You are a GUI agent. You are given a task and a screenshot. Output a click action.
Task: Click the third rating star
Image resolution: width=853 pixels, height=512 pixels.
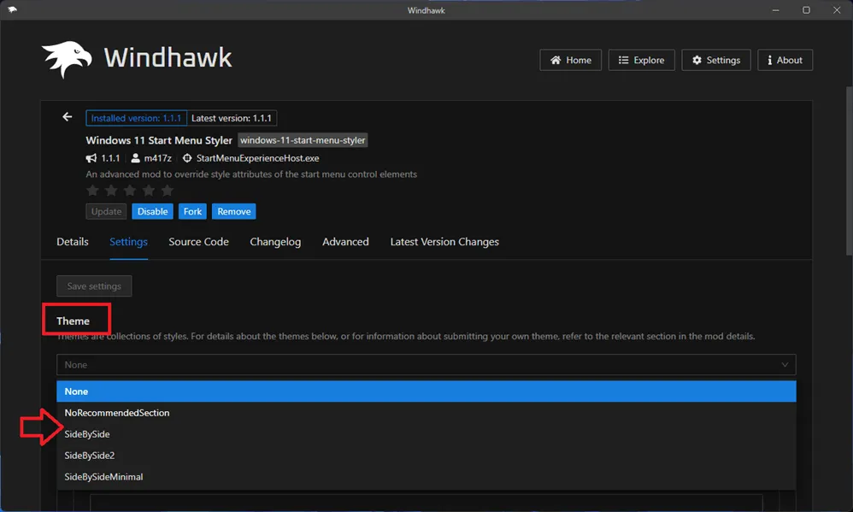tap(130, 190)
